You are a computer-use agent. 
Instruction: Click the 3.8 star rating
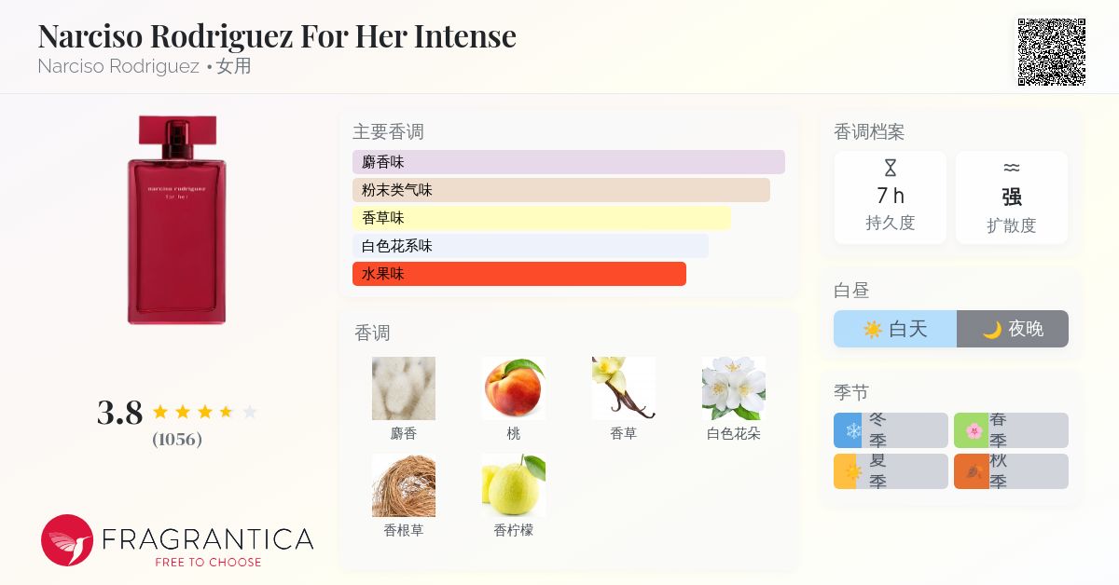(177, 412)
